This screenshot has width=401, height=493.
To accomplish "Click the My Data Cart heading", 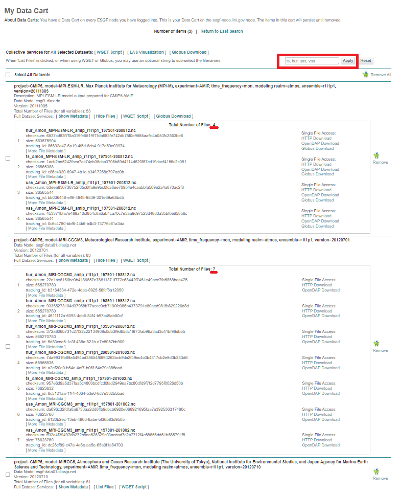I will (x=26, y=11).
